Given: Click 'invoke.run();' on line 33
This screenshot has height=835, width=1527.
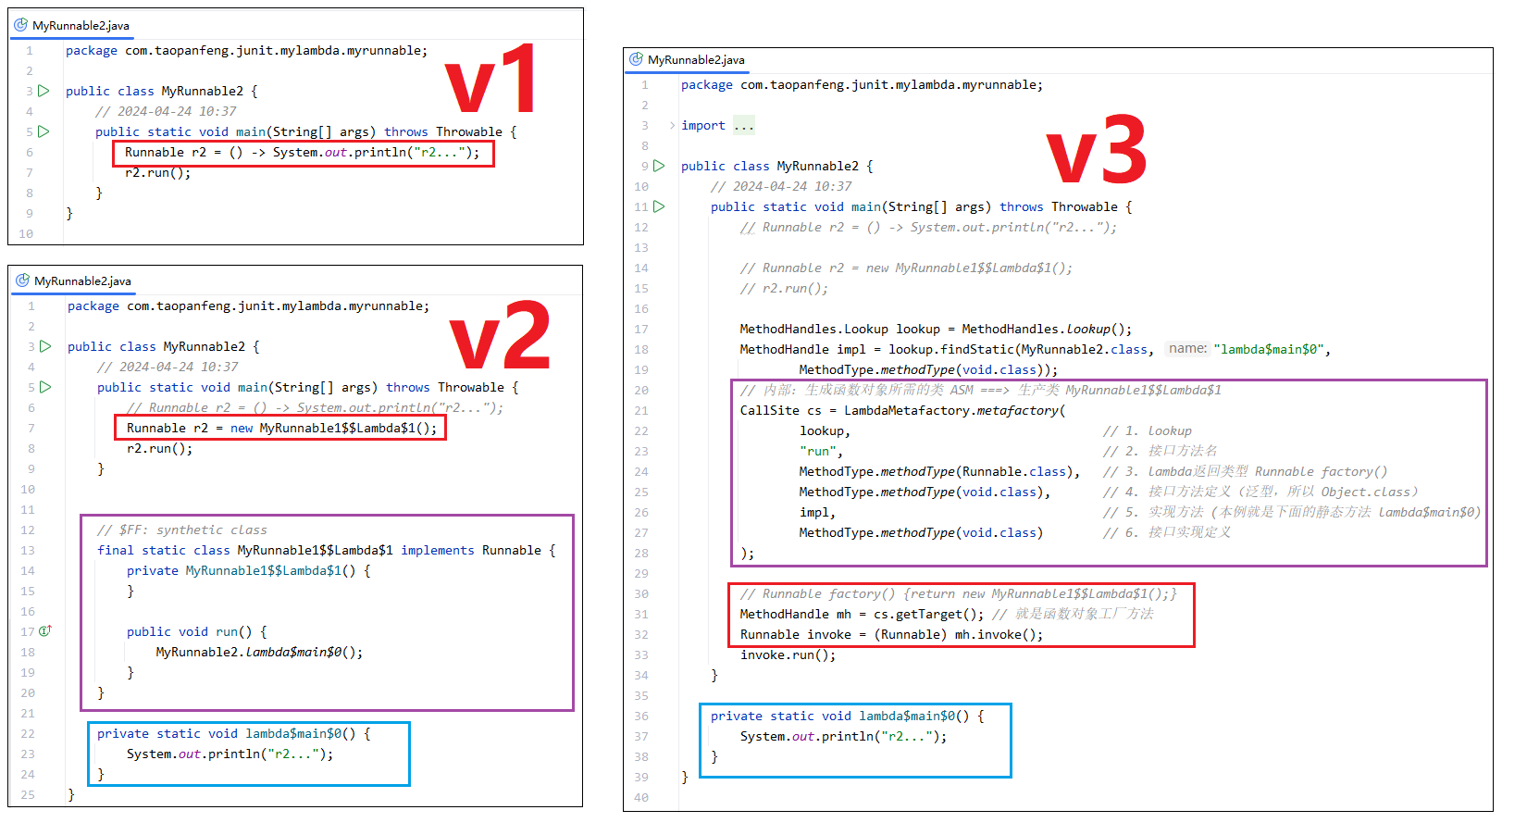Looking at the screenshot, I should [788, 655].
